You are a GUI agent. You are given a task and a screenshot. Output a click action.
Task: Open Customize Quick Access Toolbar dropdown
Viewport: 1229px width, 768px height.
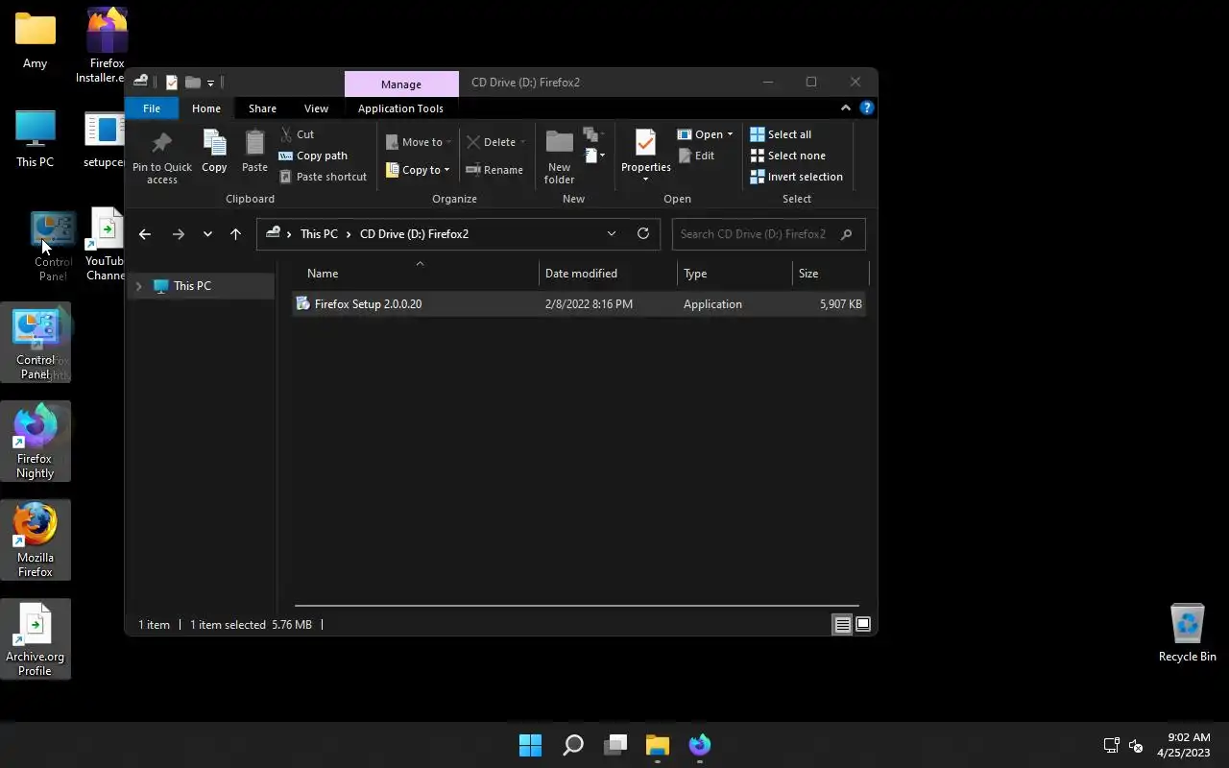pos(211,84)
